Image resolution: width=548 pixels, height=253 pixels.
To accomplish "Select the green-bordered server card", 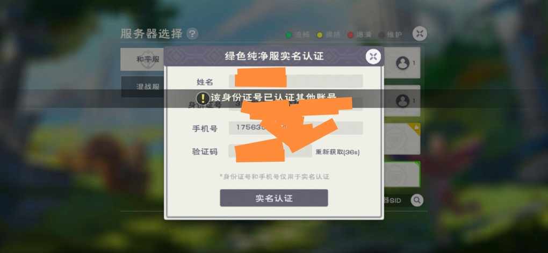I will (x=402, y=174).
